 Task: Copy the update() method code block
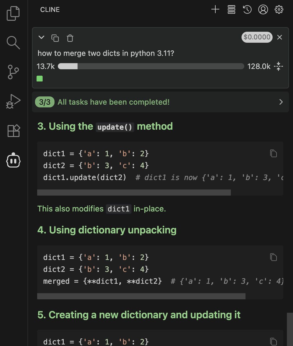(x=274, y=153)
